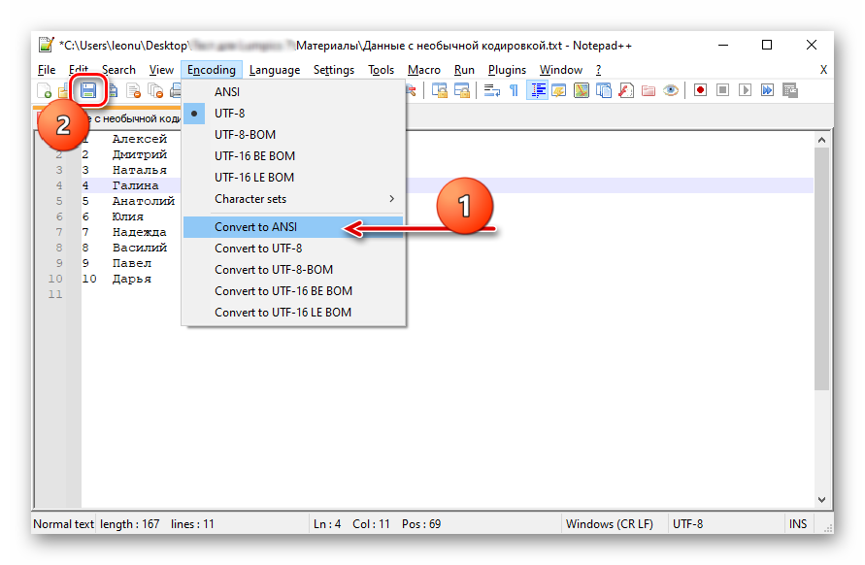The image size is (865, 565).
Task: Choose Convert to UTF-8-BOM
Action: coord(294,270)
